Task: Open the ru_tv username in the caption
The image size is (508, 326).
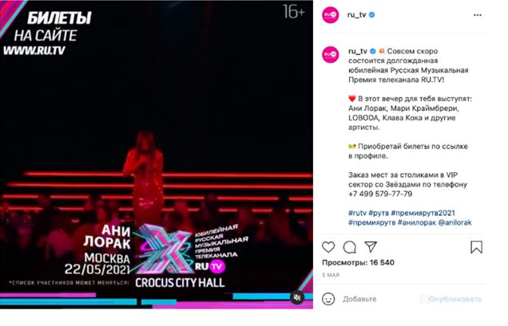Action: click(x=358, y=51)
